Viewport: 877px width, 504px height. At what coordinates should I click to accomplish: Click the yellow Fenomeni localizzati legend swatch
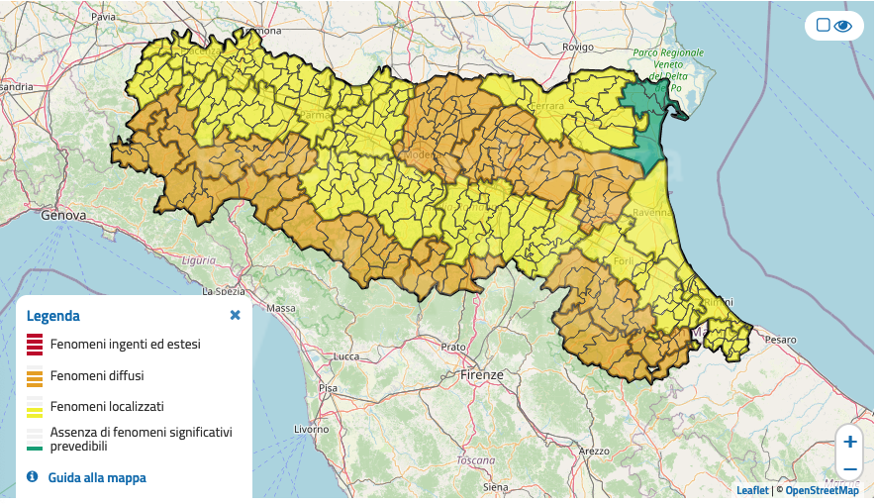pyautogui.click(x=35, y=407)
